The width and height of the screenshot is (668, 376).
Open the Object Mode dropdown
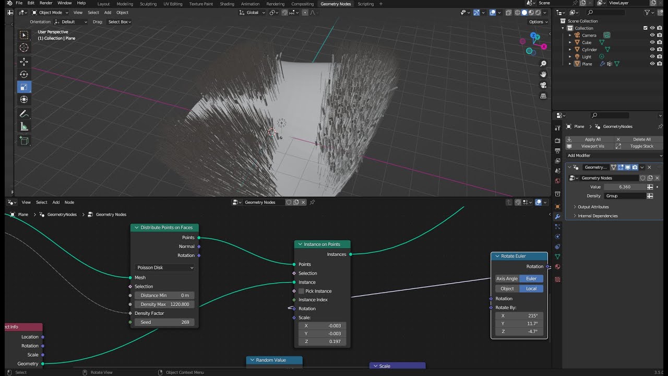[x=50, y=13]
